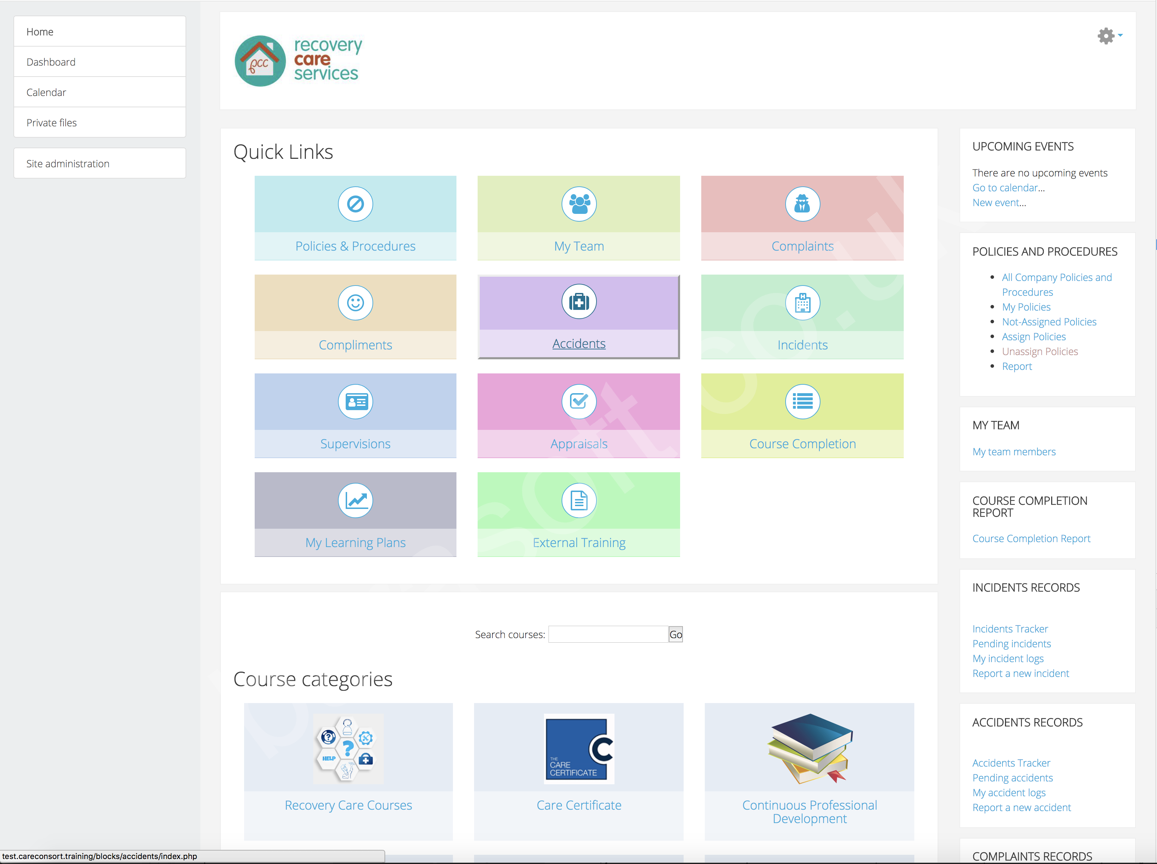Click the External Training document icon

[579, 500]
